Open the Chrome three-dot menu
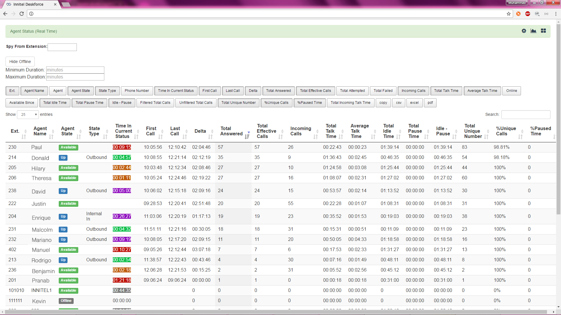Image resolution: width=561 pixels, height=315 pixels. 556,14
